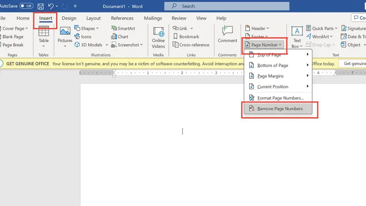Go to the References tab
The width and height of the screenshot is (366, 206).
click(x=122, y=18)
